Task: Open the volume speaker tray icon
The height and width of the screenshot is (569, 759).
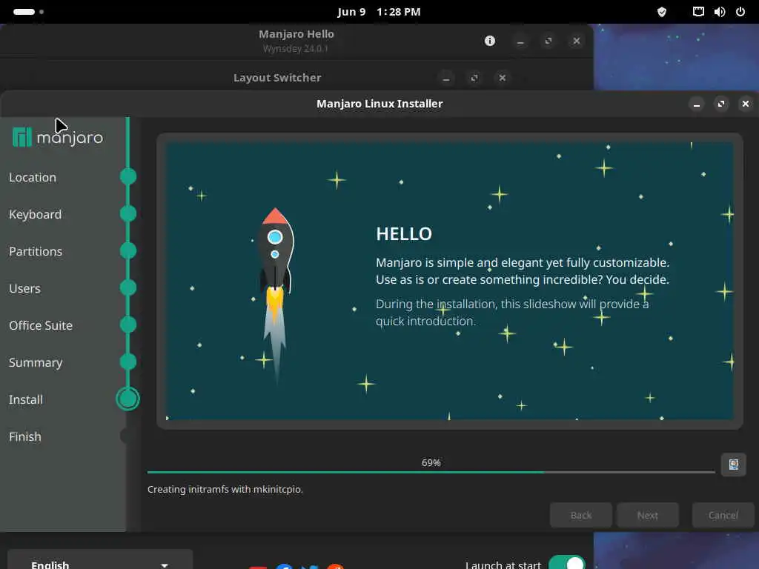Action: click(719, 12)
